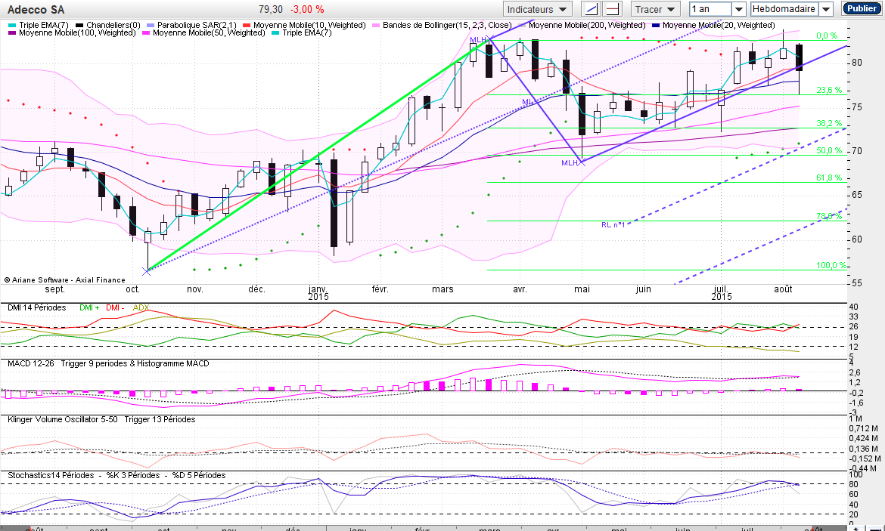Click the MLH label at the March peak
The width and height of the screenshot is (885, 531).
point(477,39)
